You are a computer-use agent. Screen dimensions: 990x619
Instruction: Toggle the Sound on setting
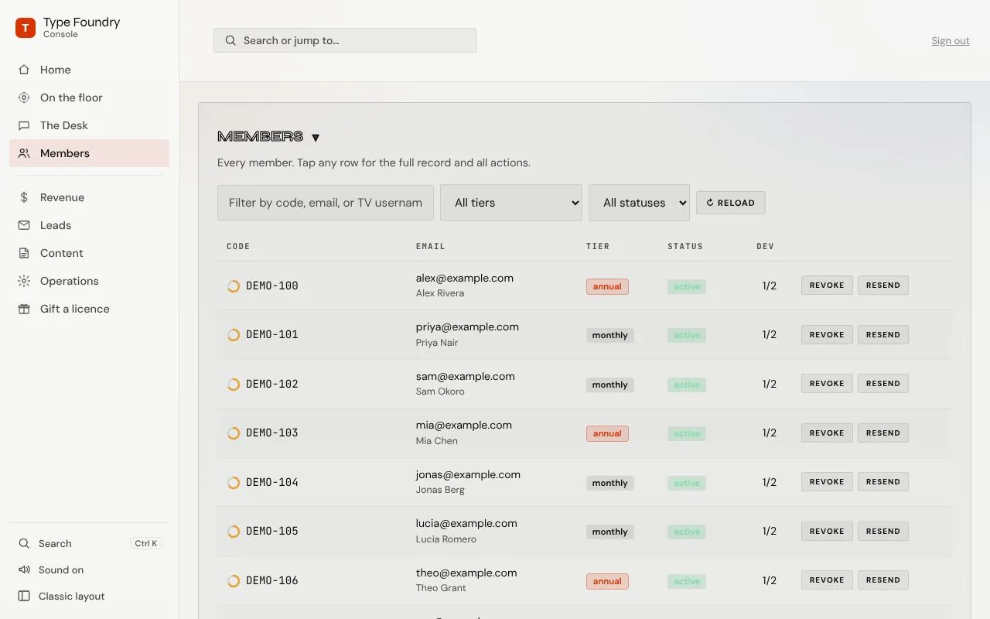(x=90, y=570)
